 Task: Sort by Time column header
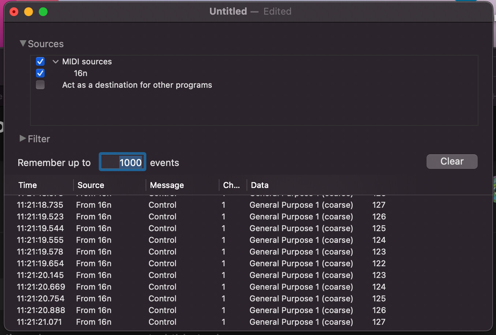point(38,185)
